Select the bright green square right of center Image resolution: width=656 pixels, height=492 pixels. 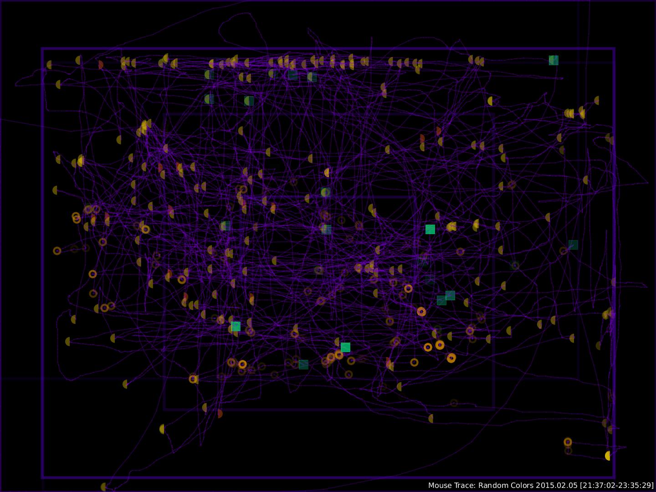[x=430, y=229]
